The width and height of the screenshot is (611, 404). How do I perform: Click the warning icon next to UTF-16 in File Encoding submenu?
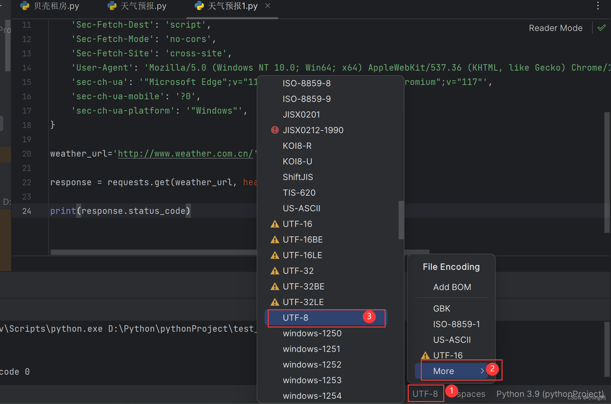tap(425, 355)
